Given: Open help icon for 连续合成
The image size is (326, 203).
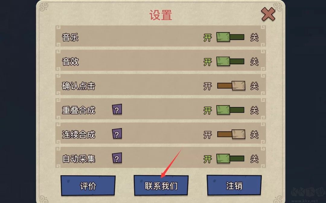Looking at the screenshot, I should pos(117,134).
